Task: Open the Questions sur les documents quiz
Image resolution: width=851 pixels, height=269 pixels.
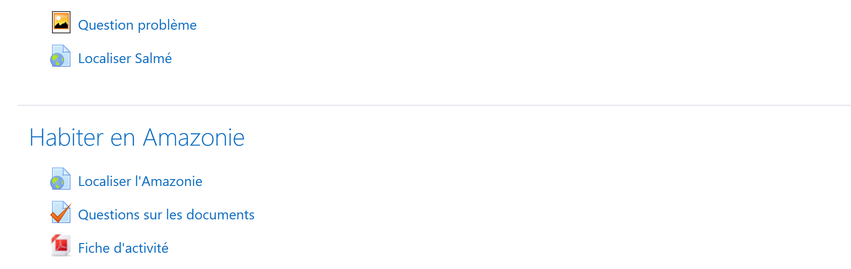Action: [x=166, y=215]
